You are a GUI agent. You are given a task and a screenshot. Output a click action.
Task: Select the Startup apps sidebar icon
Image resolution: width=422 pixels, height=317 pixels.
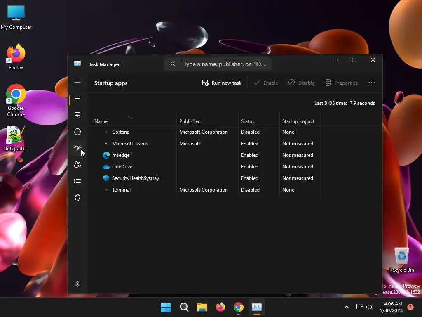pyautogui.click(x=77, y=148)
